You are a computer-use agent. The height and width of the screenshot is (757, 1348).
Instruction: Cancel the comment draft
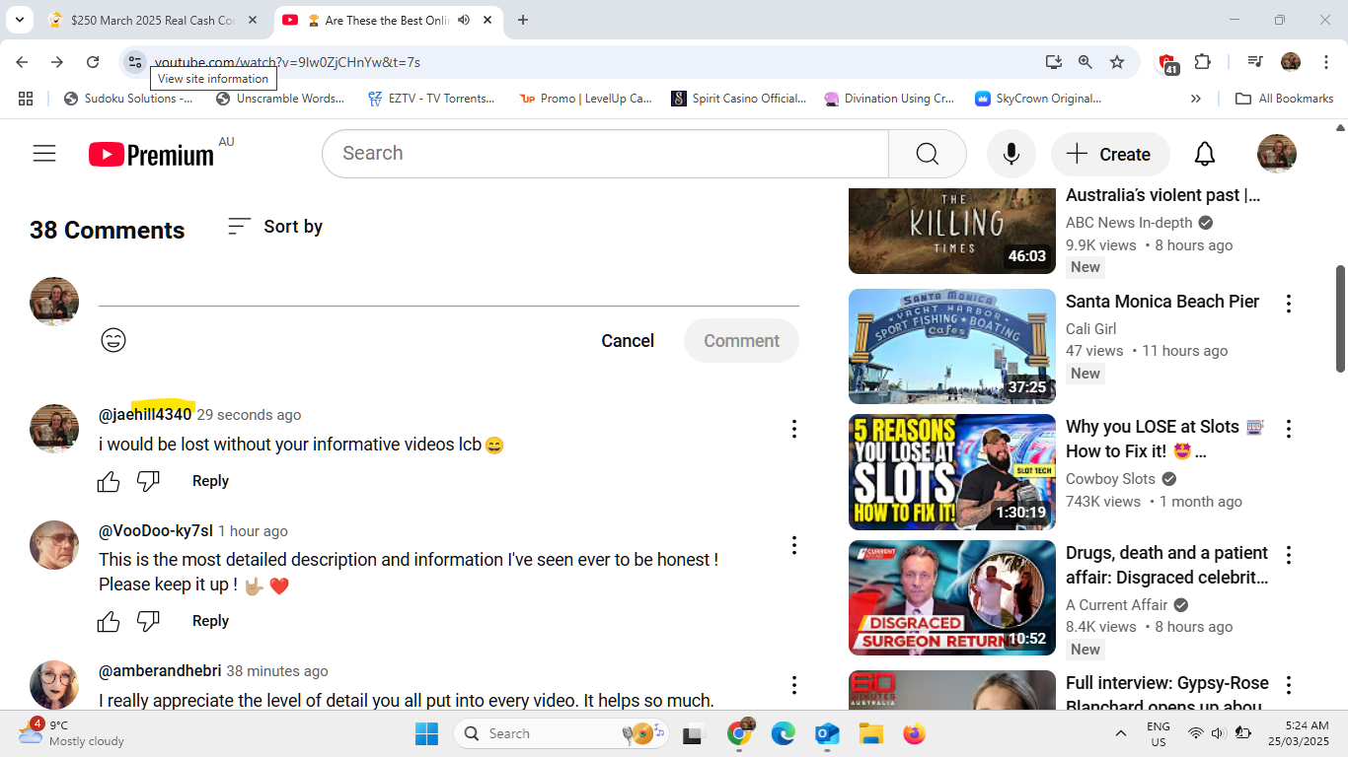pyautogui.click(x=628, y=340)
